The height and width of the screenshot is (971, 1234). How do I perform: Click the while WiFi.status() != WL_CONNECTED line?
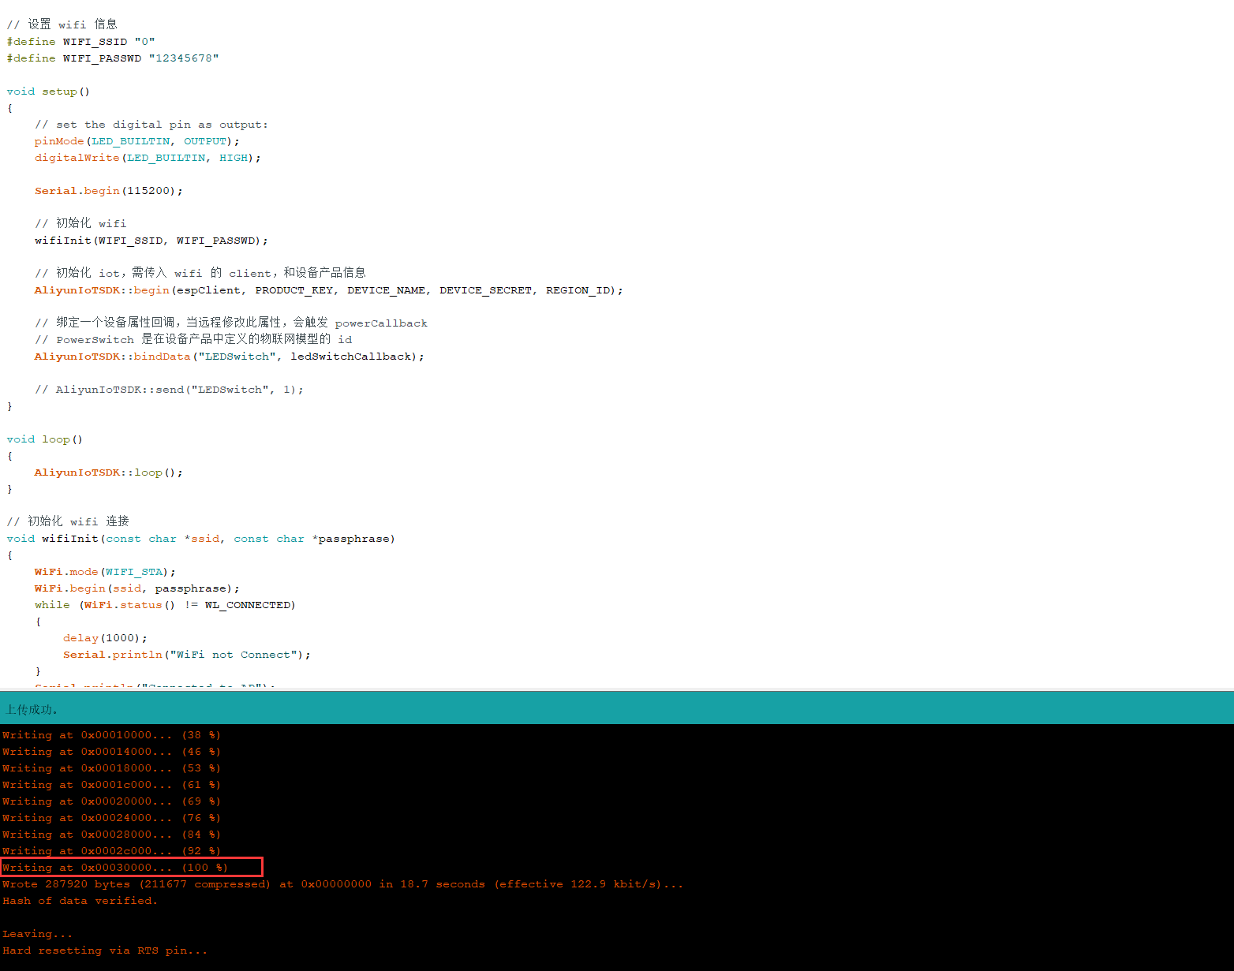165,605
